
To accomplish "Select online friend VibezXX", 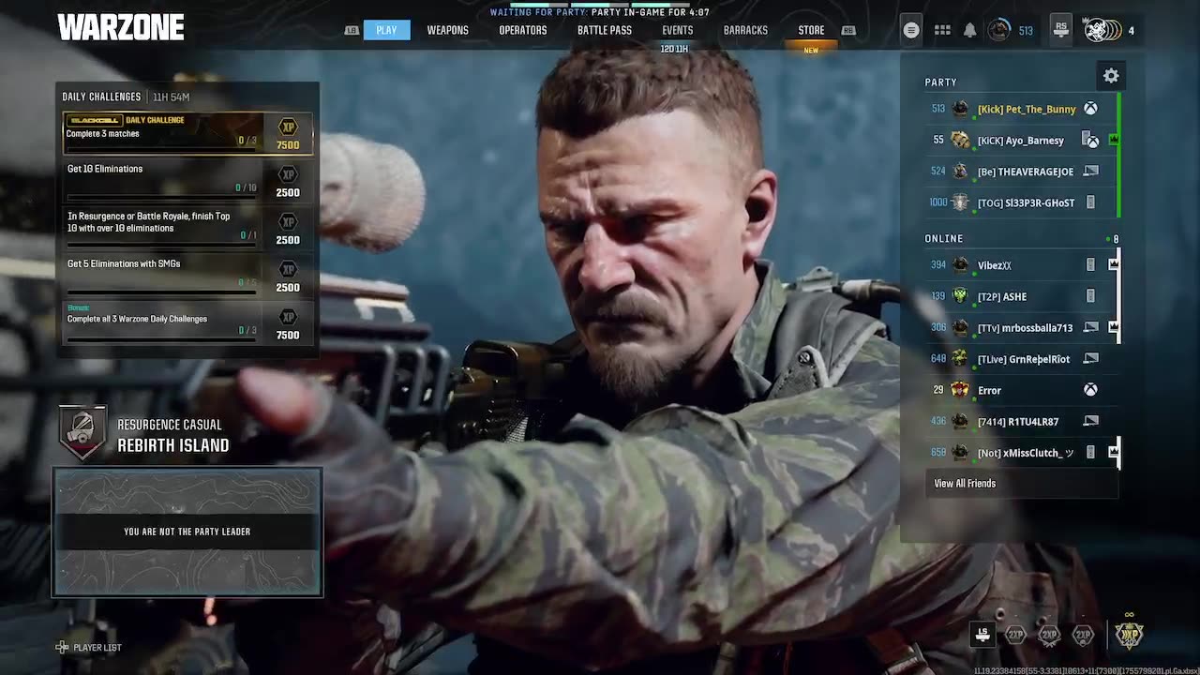I will tap(1020, 265).
